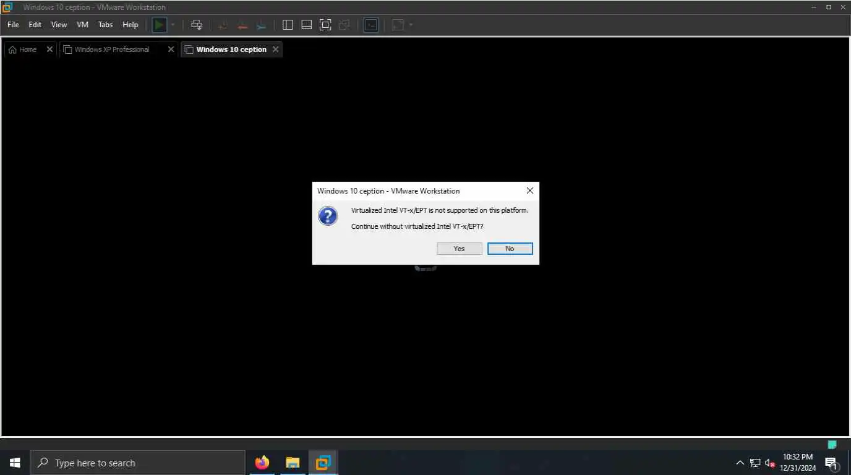The width and height of the screenshot is (851, 475).
Task: Open the View menu
Action: pos(59,25)
